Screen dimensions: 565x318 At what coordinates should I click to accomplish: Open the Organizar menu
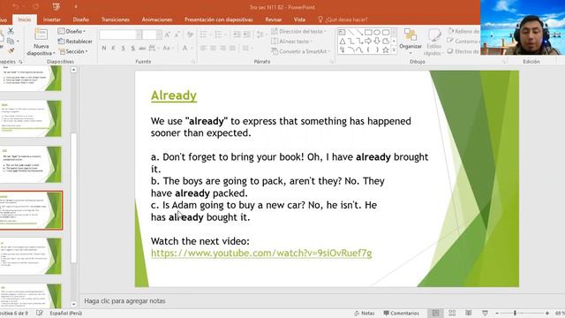click(x=410, y=42)
